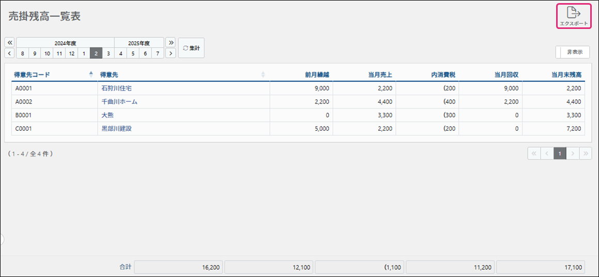Switch to month 4 of fiscal year 2025
This screenshot has height=277, width=599.
point(120,53)
